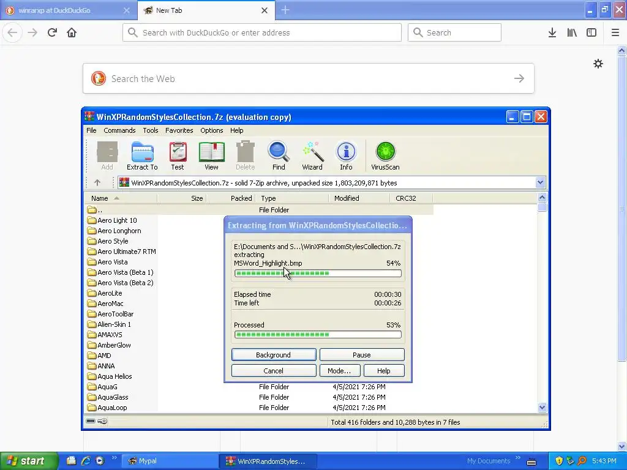Open the Favorites menu

click(179, 130)
